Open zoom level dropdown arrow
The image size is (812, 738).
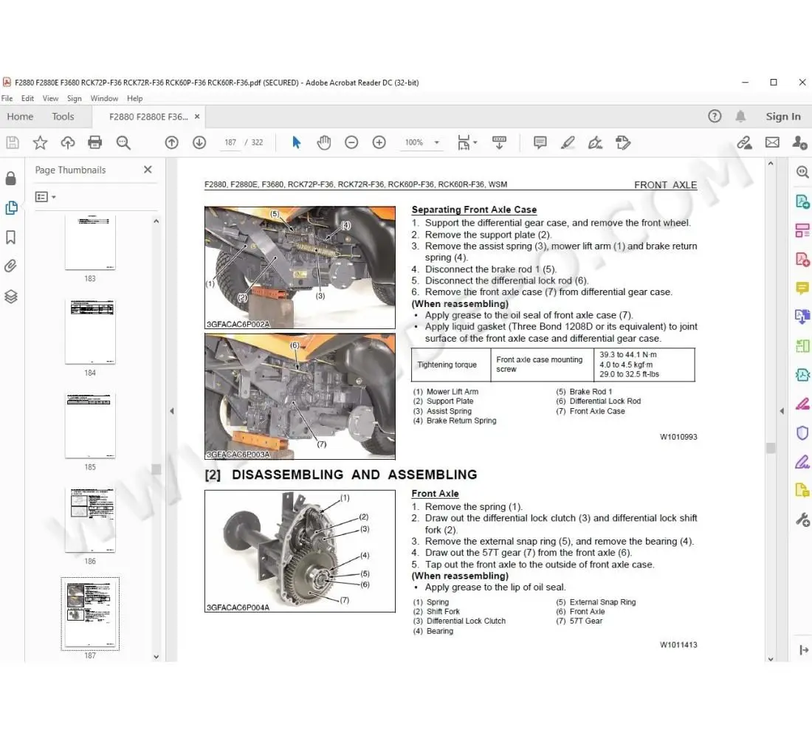coord(436,142)
